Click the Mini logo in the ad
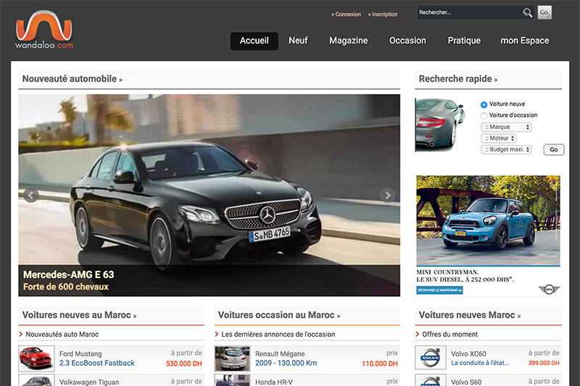 [x=549, y=289]
